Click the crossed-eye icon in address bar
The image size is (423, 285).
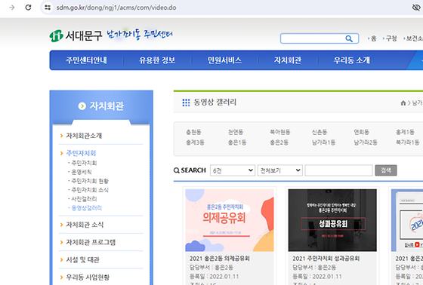[x=416, y=8]
